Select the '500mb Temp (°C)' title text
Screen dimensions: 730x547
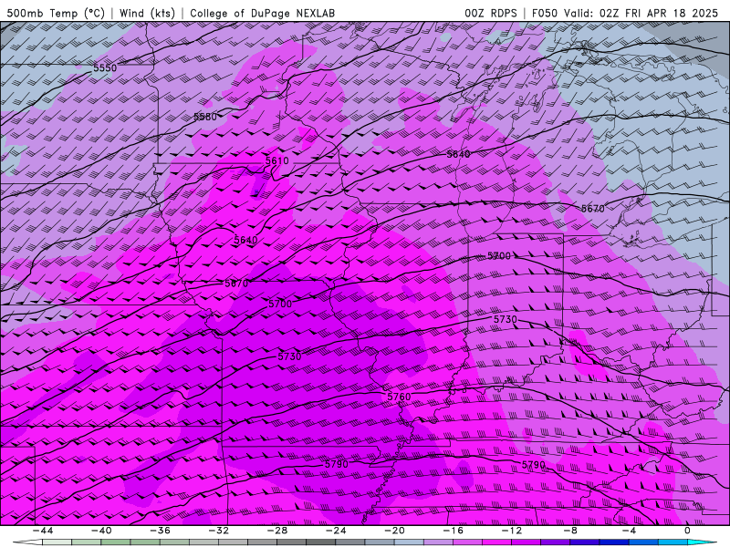(x=56, y=13)
